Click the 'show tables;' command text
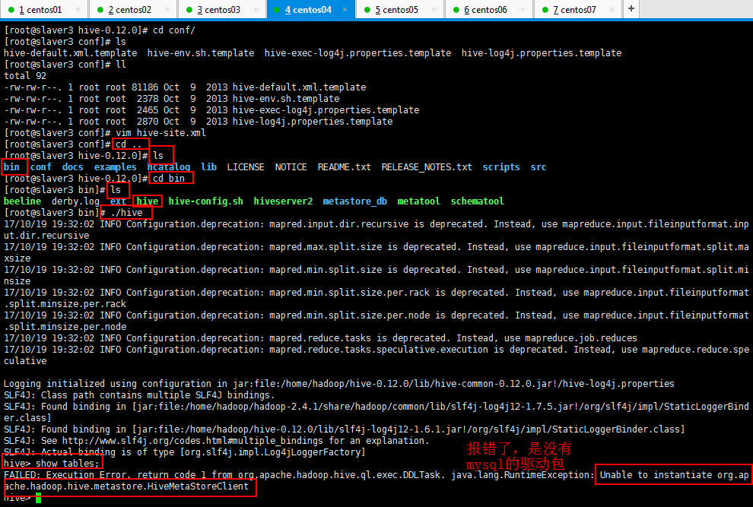Viewport: 753px width, 507px height. pyautogui.click(x=68, y=464)
